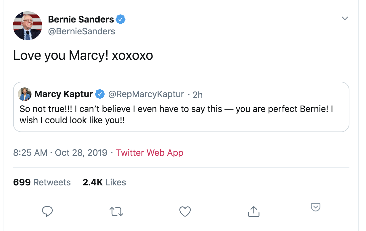Open the @BernieSanders handle link
This screenshot has height=231, width=366.
(x=81, y=31)
